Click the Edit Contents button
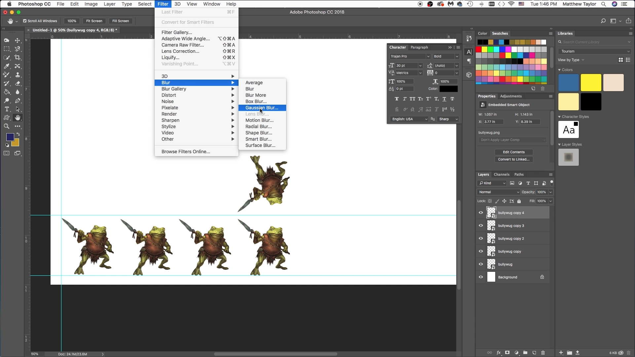635x357 pixels. (x=514, y=152)
